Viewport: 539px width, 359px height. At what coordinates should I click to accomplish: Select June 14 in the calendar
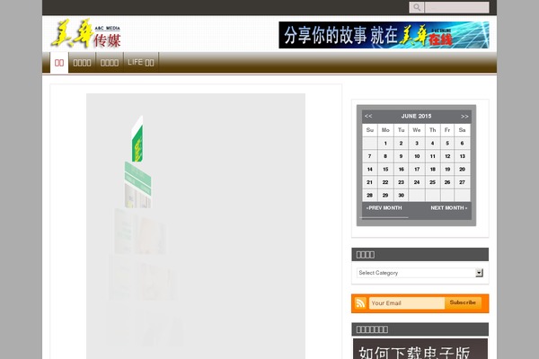pos(370,170)
